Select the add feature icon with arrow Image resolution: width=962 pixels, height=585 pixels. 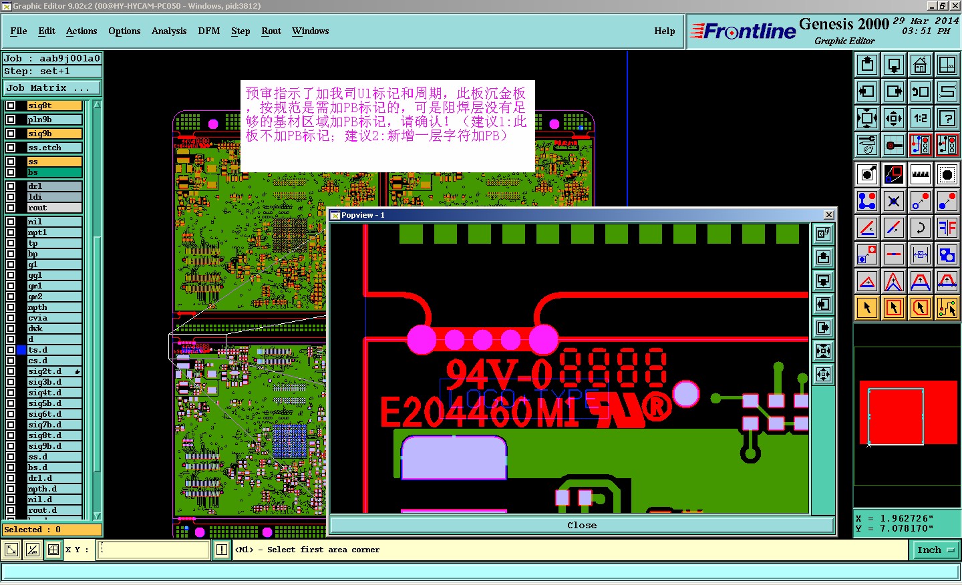tap(867, 174)
